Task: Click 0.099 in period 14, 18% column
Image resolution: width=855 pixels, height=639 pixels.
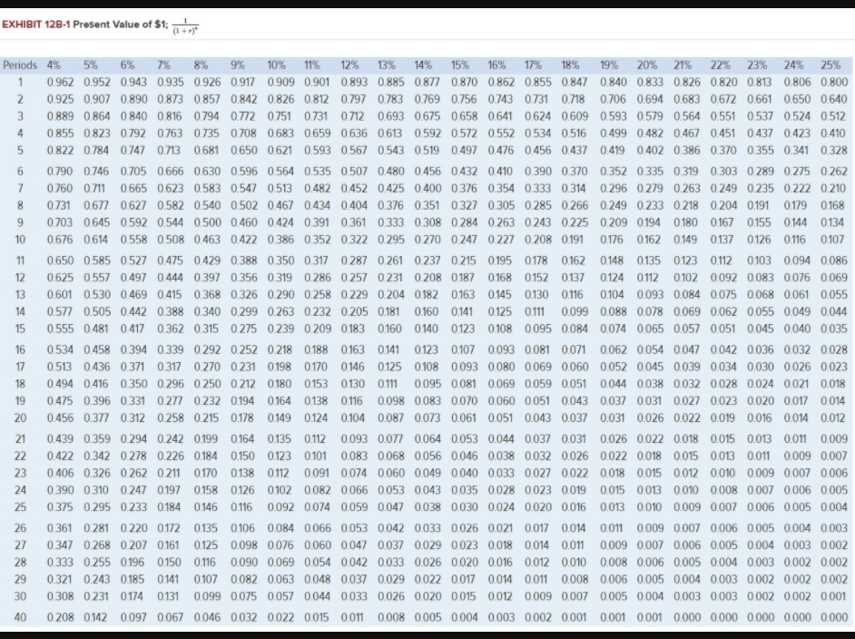Action: (575, 312)
